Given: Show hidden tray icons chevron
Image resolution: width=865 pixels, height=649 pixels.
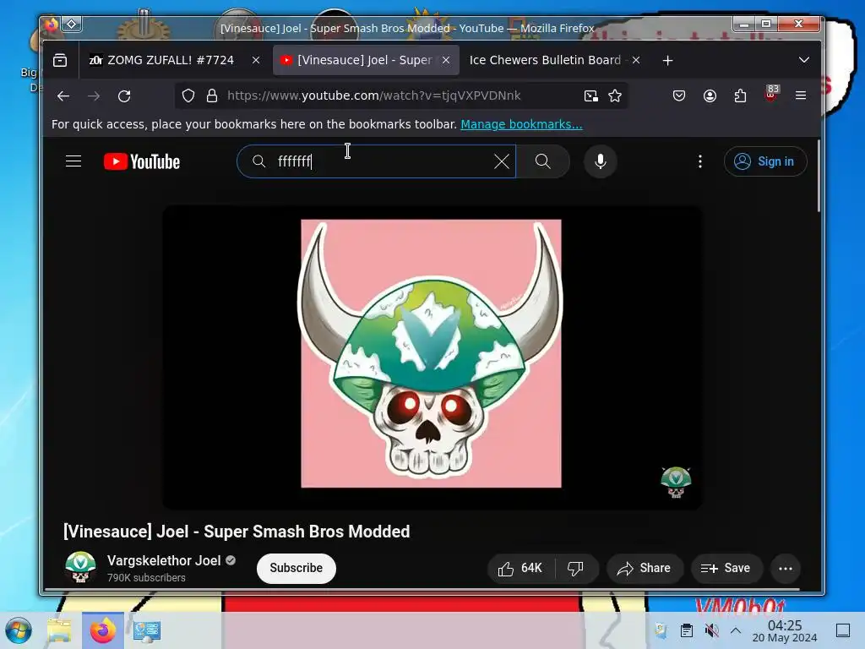Looking at the screenshot, I should (736, 630).
